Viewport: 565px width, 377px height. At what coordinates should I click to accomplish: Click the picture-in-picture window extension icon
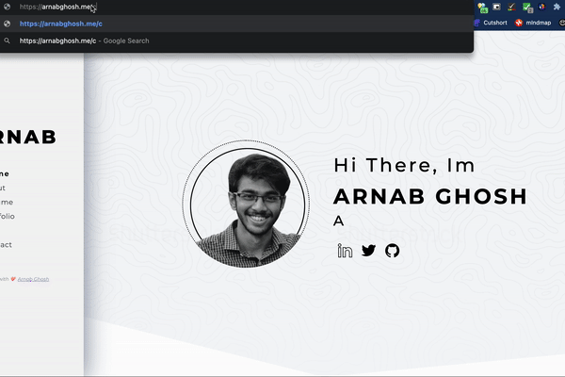[x=496, y=7]
